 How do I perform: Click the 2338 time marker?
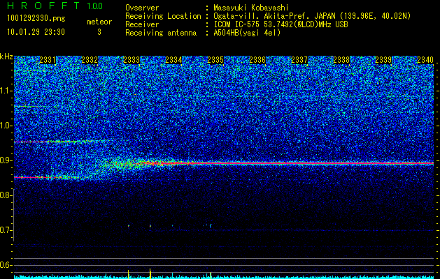(341, 60)
